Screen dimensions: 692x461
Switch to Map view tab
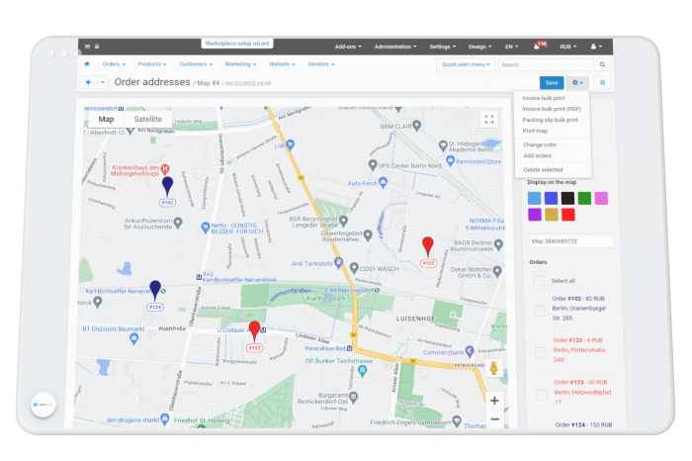coord(106,120)
